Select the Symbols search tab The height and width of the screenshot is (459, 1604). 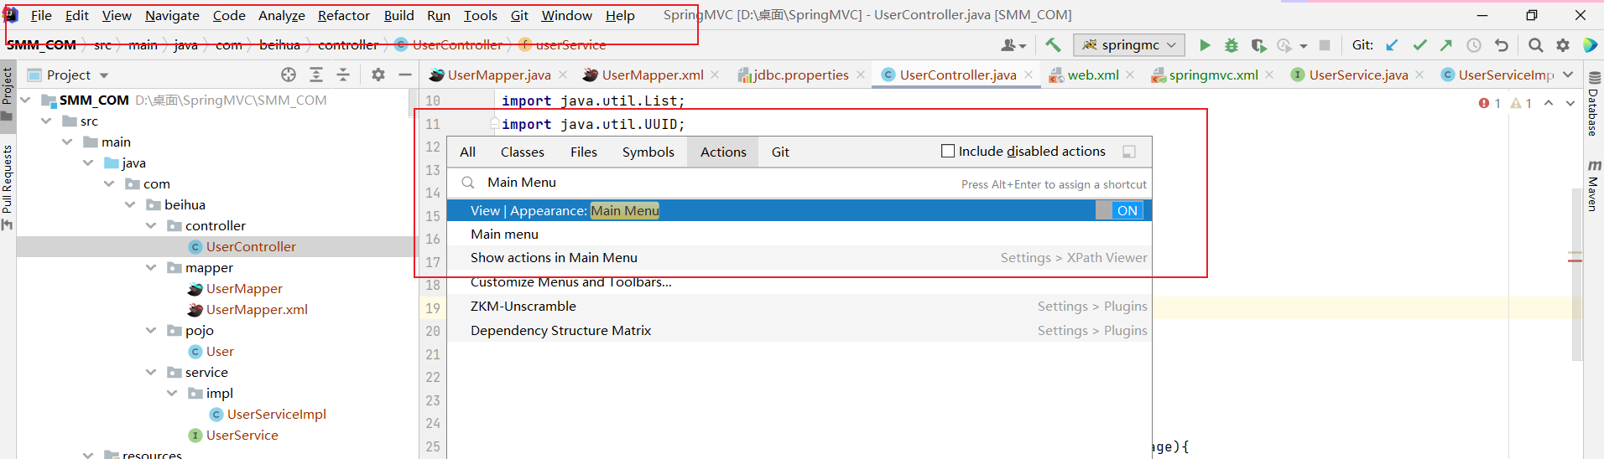[x=648, y=152]
